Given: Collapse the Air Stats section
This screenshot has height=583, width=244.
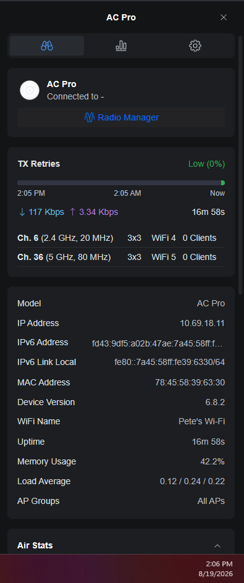Looking at the screenshot, I should coord(217,546).
